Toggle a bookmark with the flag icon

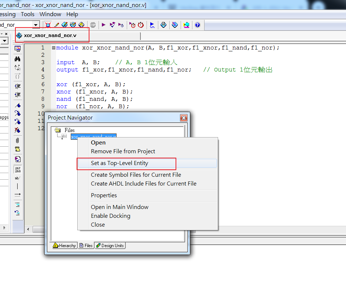pyautogui.click(x=17, y=106)
